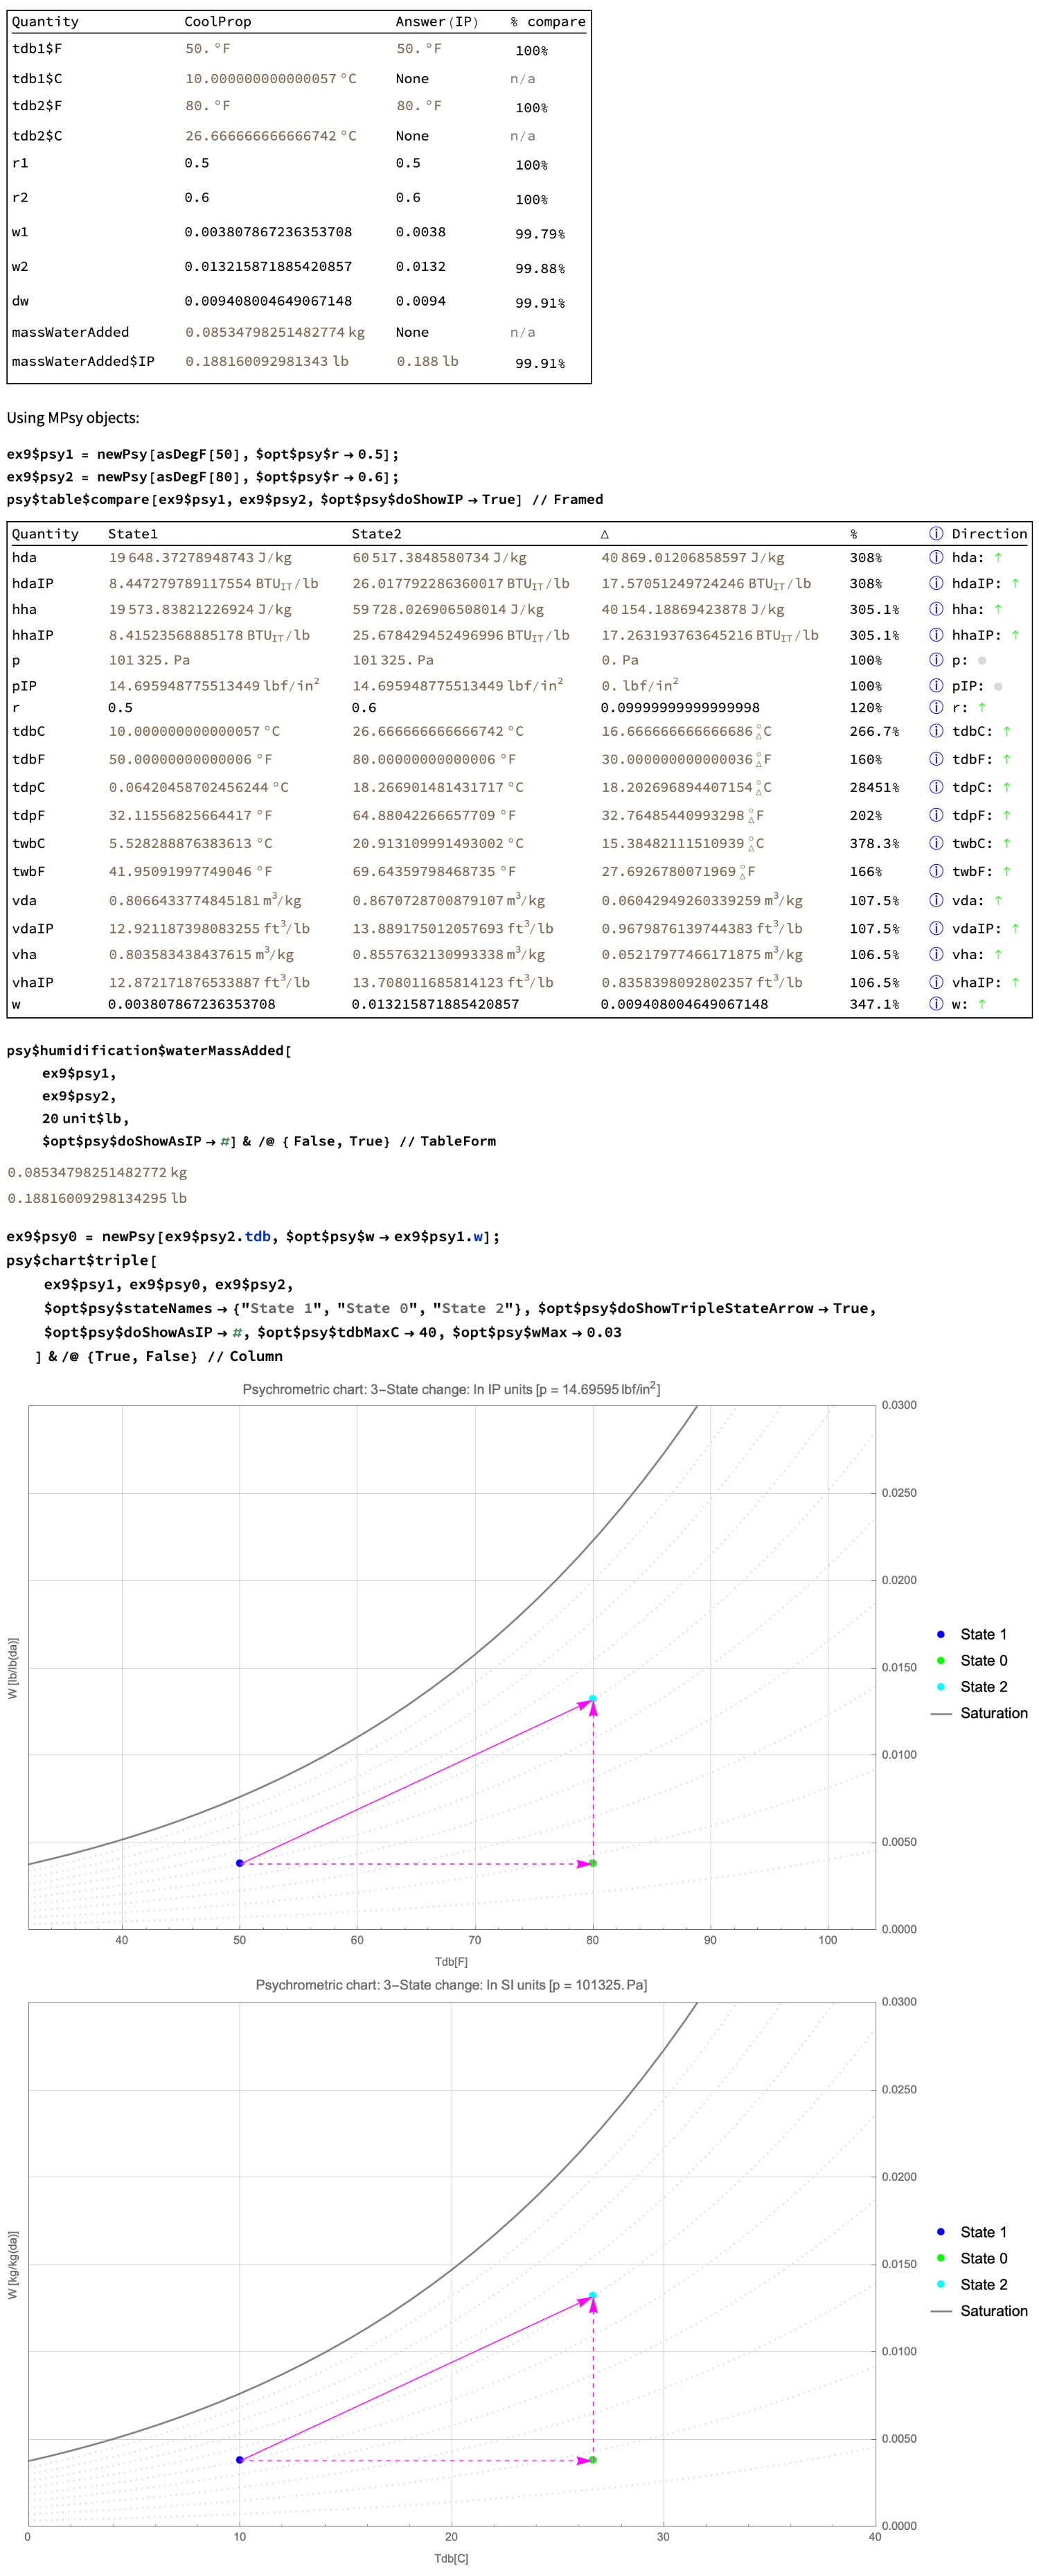Viewport: 1039px width, 2575px height.
Task: Click the info icon in the w row
Action: [x=935, y=1003]
